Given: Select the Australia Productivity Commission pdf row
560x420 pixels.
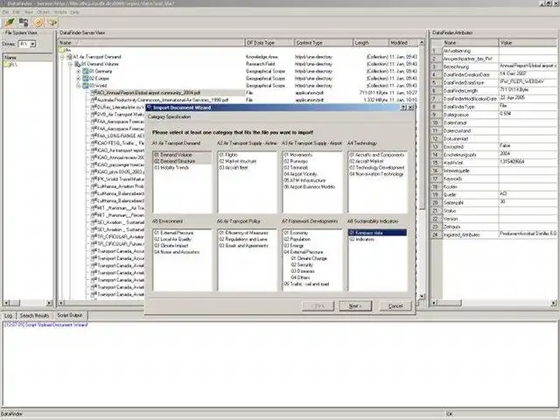Looking at the screenshot, I should point(163,100).
